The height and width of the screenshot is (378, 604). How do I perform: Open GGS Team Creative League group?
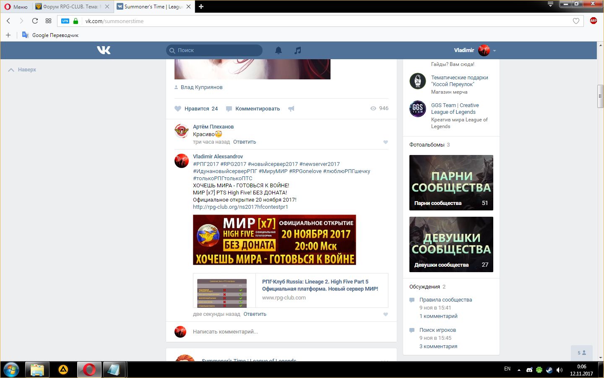pos(455,109)
